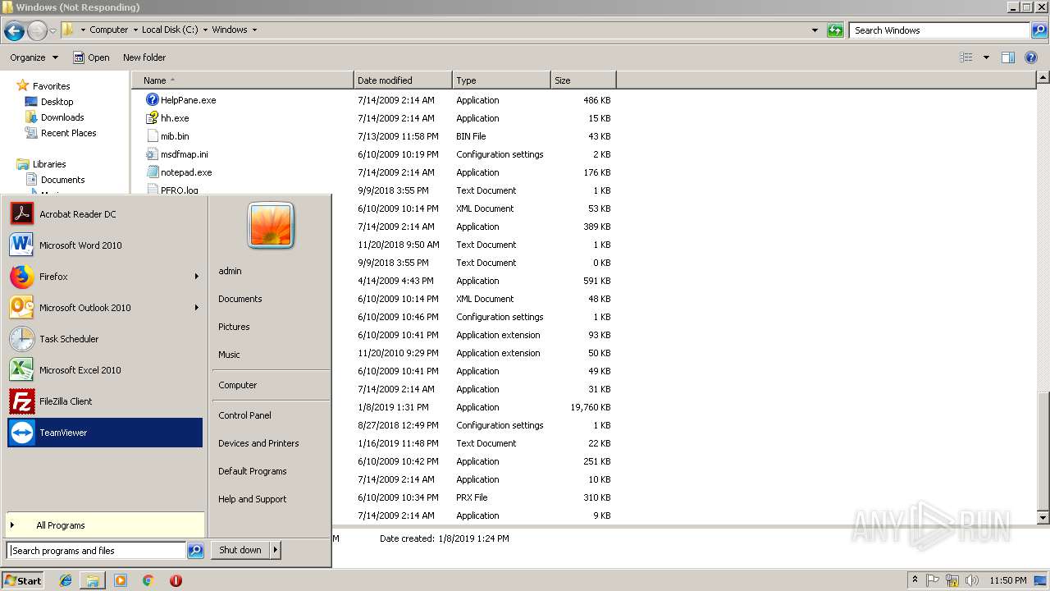Focus the Search programs and files box
The width and height of the screenshot is (1050, 591).
96,551
